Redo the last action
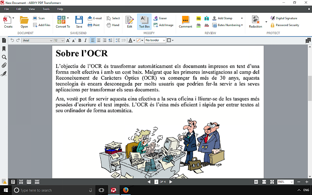312x195 pixels. [18, 40]
